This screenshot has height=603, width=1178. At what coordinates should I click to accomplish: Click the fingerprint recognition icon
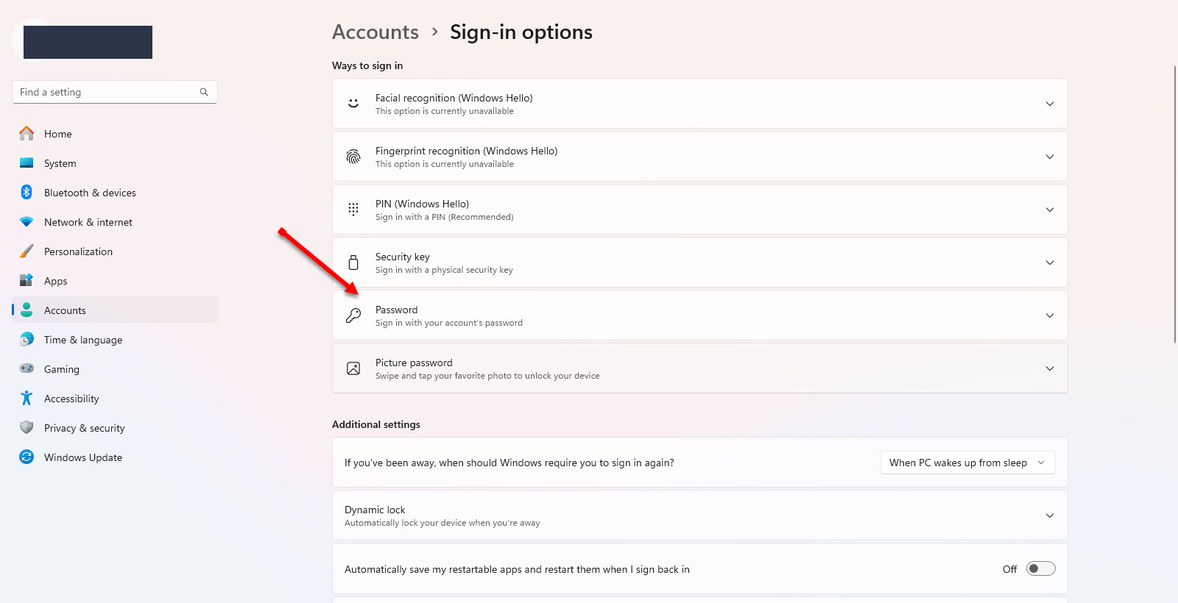pos(353,156)
